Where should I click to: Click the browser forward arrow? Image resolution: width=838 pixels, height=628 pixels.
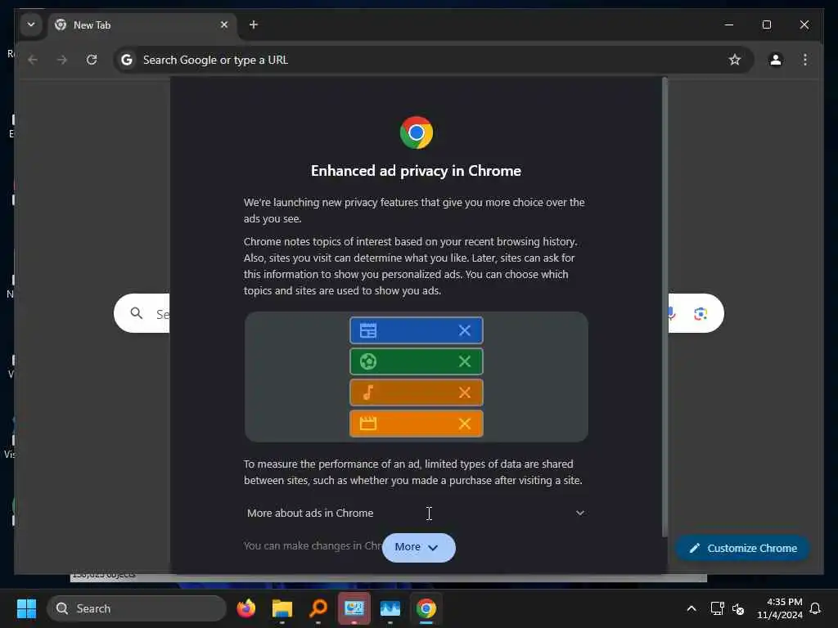click(62, 60)
